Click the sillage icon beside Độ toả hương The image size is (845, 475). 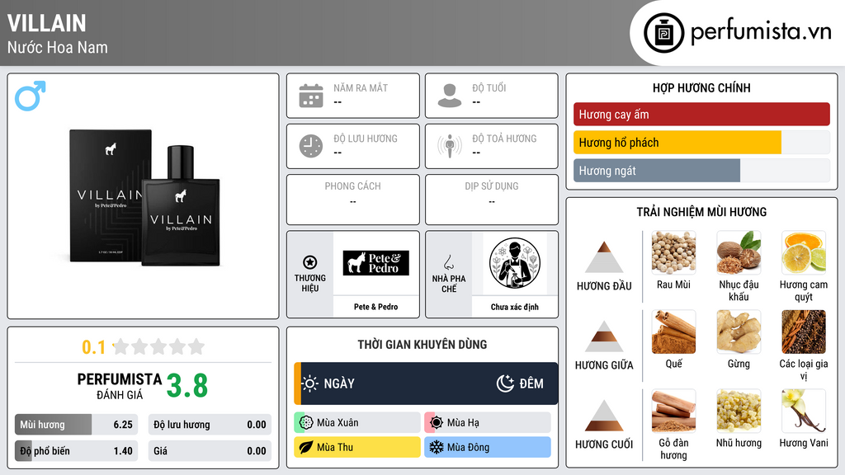click(450, 146)
